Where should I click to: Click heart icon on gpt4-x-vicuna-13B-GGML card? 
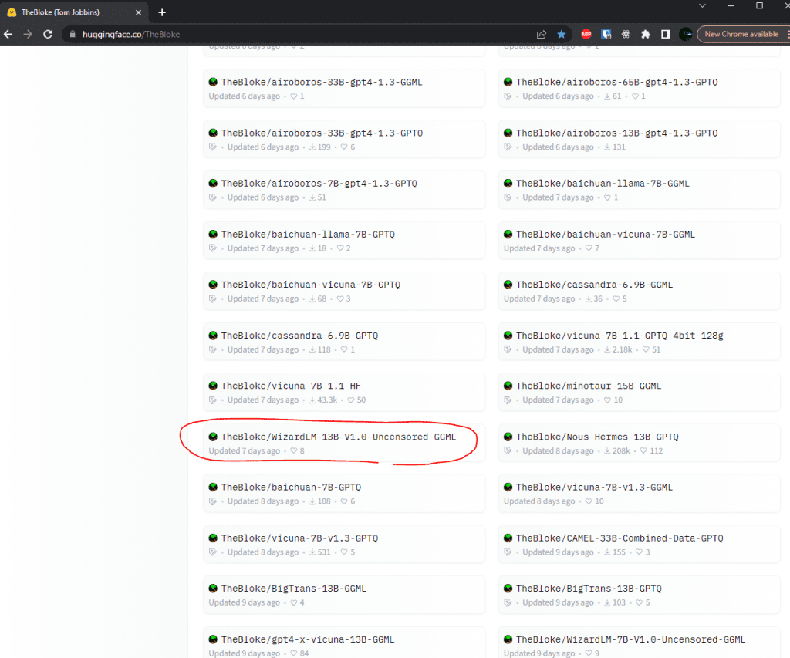tap(294, 653)
